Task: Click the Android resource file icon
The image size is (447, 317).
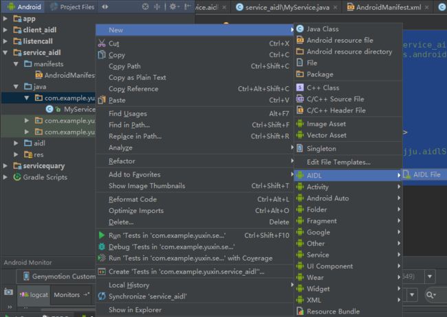Action: (x=300, y=40)
